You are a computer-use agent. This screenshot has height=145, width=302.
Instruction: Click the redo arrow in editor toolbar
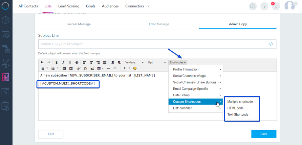(49, 62)
